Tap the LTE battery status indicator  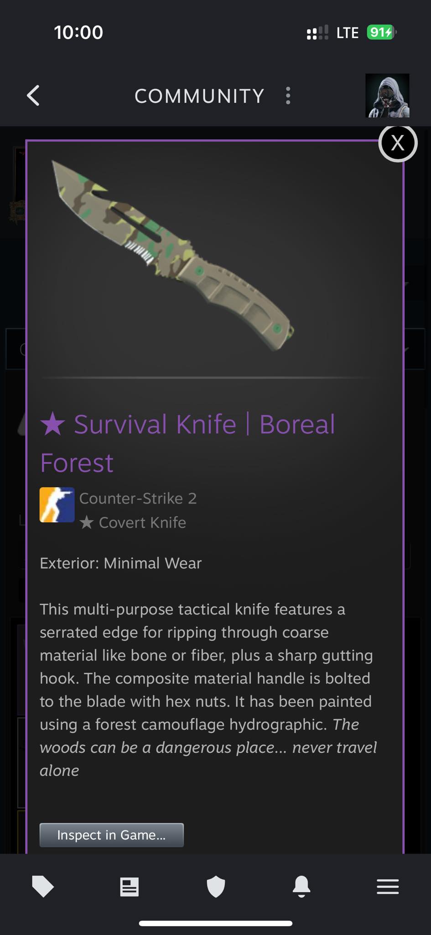pos(382,32)
